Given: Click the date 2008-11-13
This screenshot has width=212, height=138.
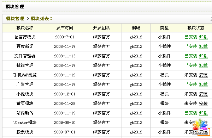Looking at the screenshot, I should click(65, 56).
